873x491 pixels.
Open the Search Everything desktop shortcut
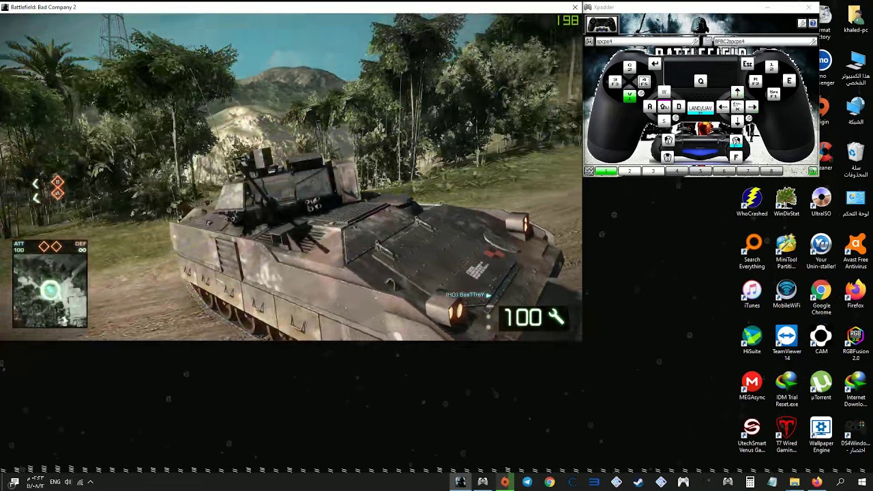(752, 252)
